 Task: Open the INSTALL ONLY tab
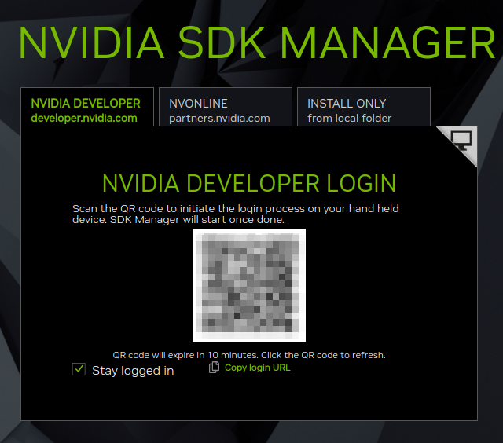[x=363, y=110]
